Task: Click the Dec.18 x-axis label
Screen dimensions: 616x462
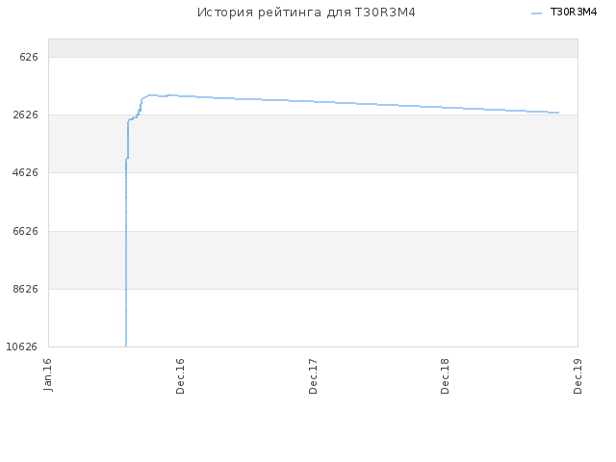Action: coord(445,376)
